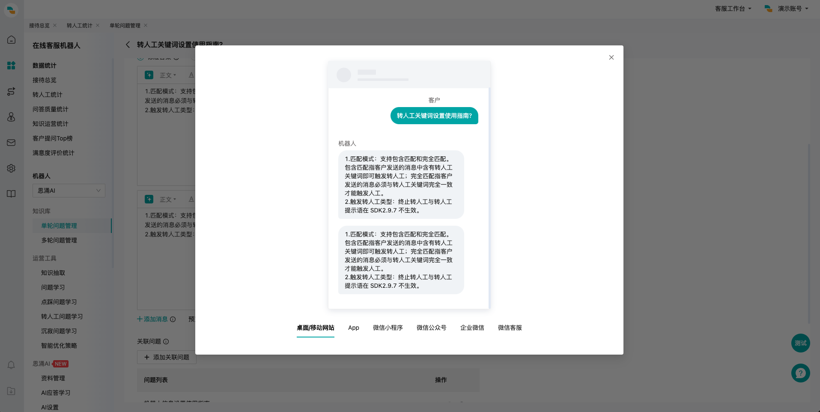
Task: Click the green AI icon in the first editor toolbar
Action: pos(149,75)
